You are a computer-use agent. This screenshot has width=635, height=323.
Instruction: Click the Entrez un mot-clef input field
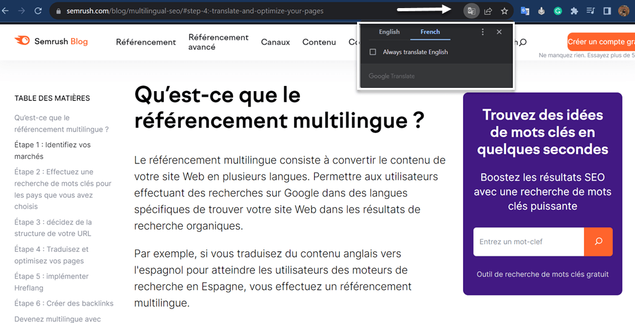(528, 241)
